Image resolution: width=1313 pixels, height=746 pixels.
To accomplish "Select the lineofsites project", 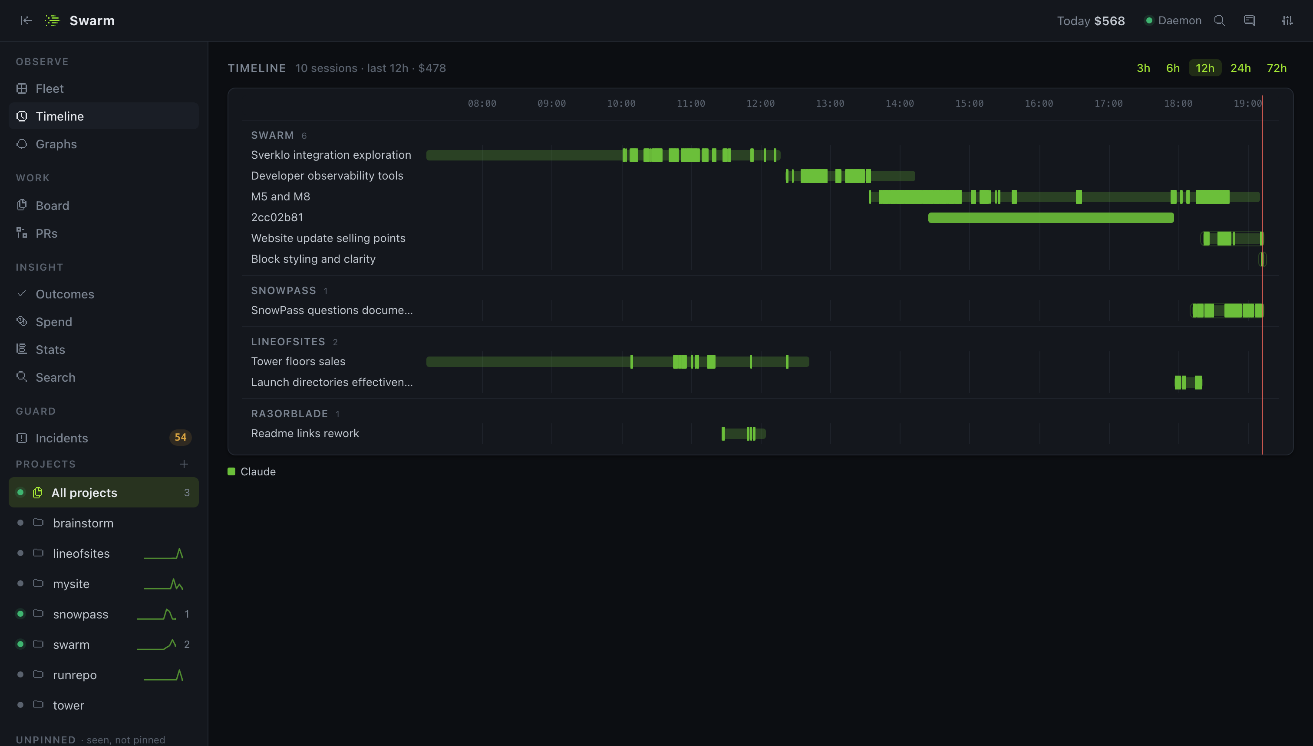I will (x=104, y=553).
